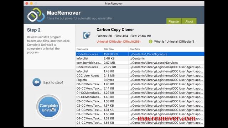This screenshot has height=128, width=228.
Task: Select the Info.plist 2.48 KB row
Action: pyautogui.click(x=140, y=58)
